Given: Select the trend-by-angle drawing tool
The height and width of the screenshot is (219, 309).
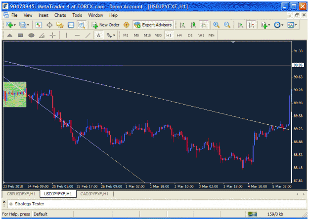Looking at the screenshot, I should pyautogui.click(x=42, y=36).
